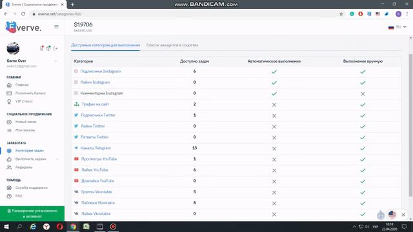Open Каналы Telegram category link
This screenshot has width=413, height=232.
pyautogui.click(x=96, y=148)
